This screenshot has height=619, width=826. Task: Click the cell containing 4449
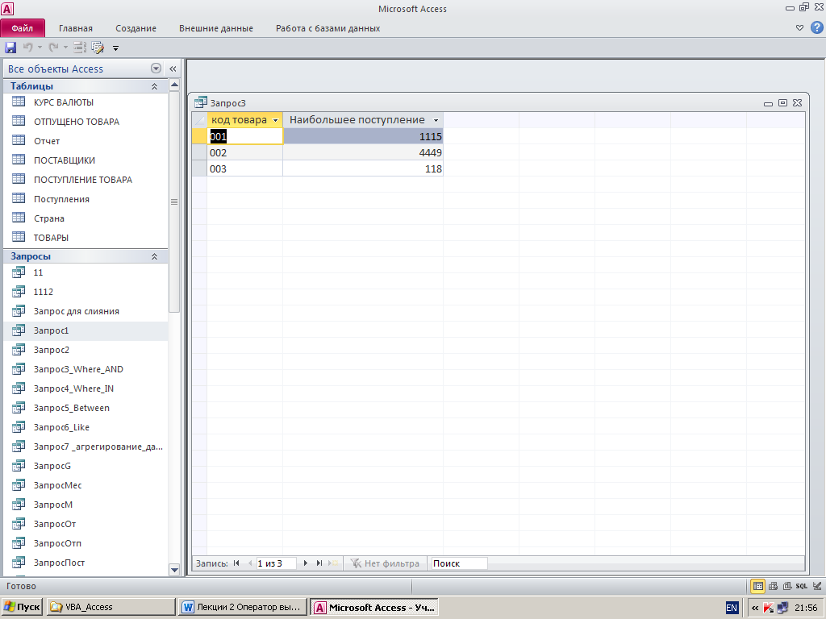click(x=363, y=152)
